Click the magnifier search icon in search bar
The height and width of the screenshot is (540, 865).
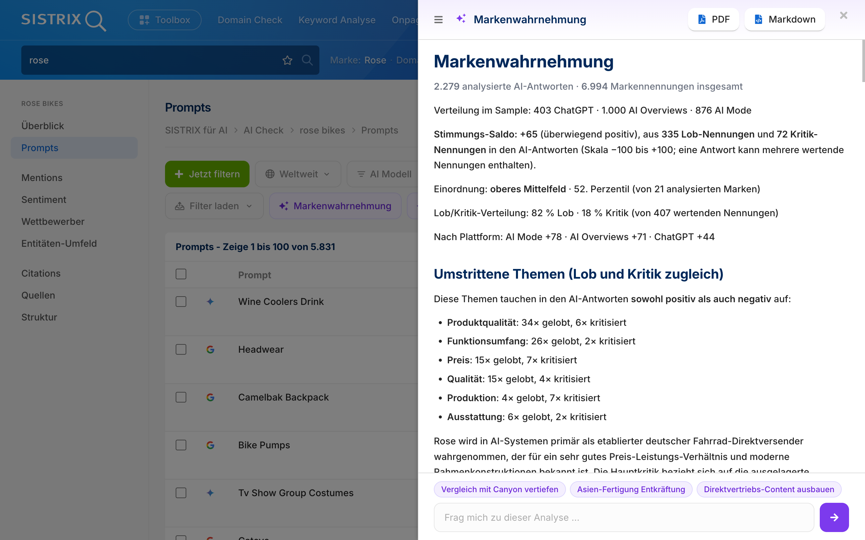pos(307,60)
